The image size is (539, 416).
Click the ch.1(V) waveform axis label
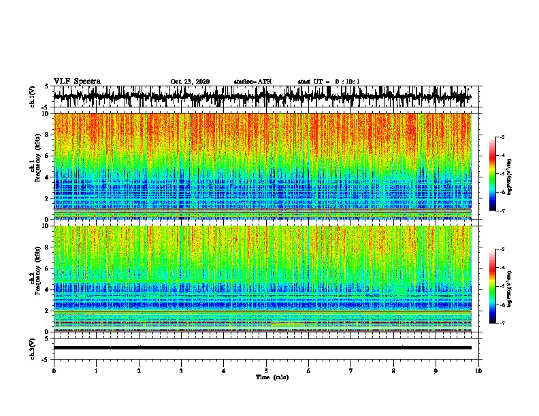[x=33, y=97]
